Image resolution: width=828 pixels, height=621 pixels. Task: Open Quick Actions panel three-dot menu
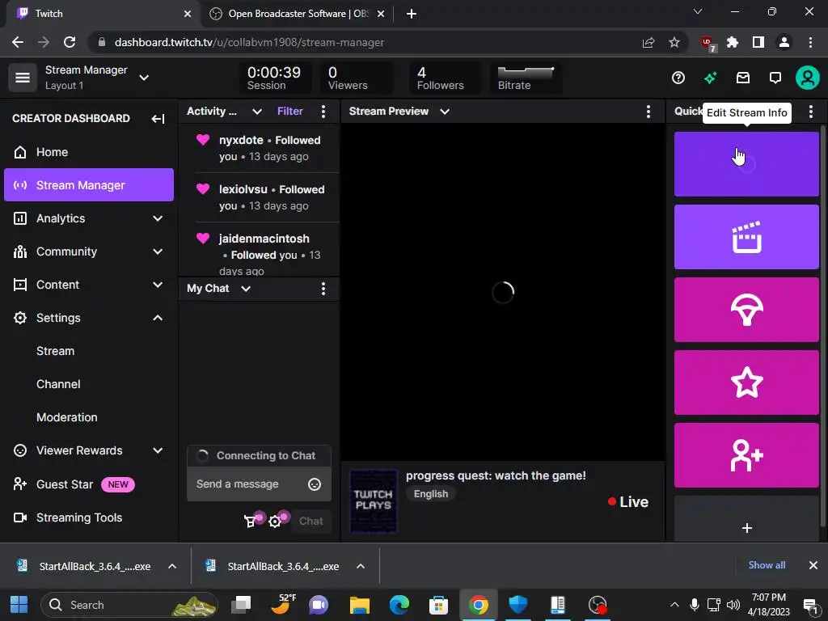click(x=810, y=112)
